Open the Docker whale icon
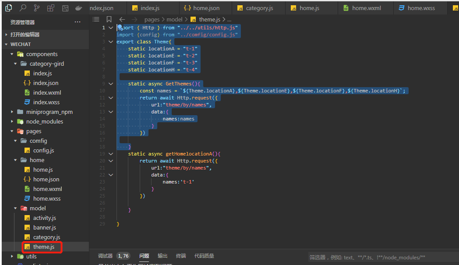Viewport: 459px width, 265px height. point(78,8)
